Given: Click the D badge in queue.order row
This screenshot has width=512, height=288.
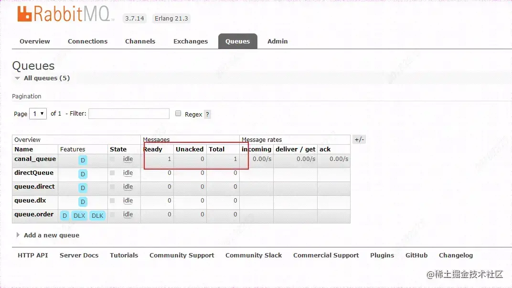Looking at the screenshot, I should click(64, 215).
